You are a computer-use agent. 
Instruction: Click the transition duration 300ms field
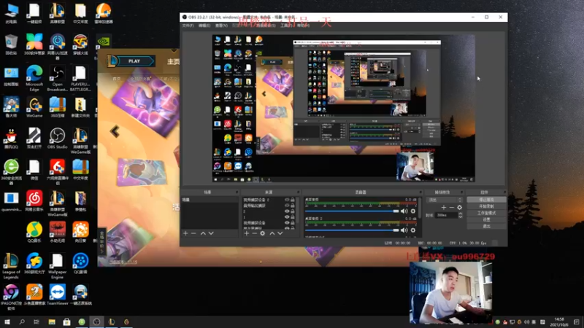click(x=446, y=215)
